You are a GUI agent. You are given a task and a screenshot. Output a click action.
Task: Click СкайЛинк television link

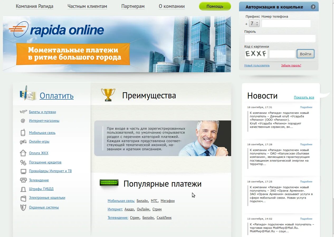164,218
